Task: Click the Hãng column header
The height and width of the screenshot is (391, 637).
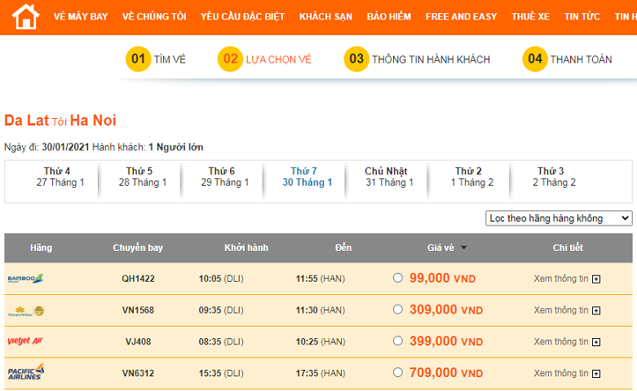Action: tap(41, 248)
